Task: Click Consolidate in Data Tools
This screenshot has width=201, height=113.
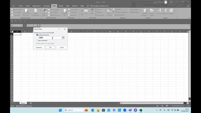Action: coord(133,9)
